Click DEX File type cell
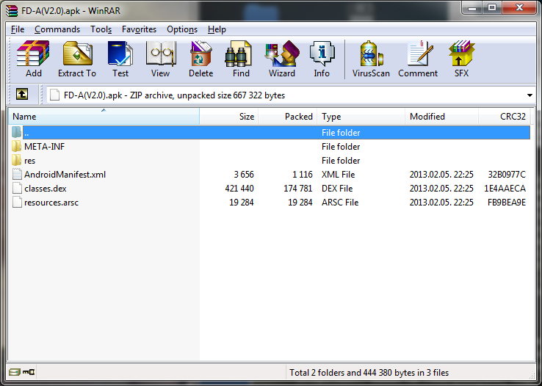This screenshot has width=542, height=386. [x=337, y=189]
